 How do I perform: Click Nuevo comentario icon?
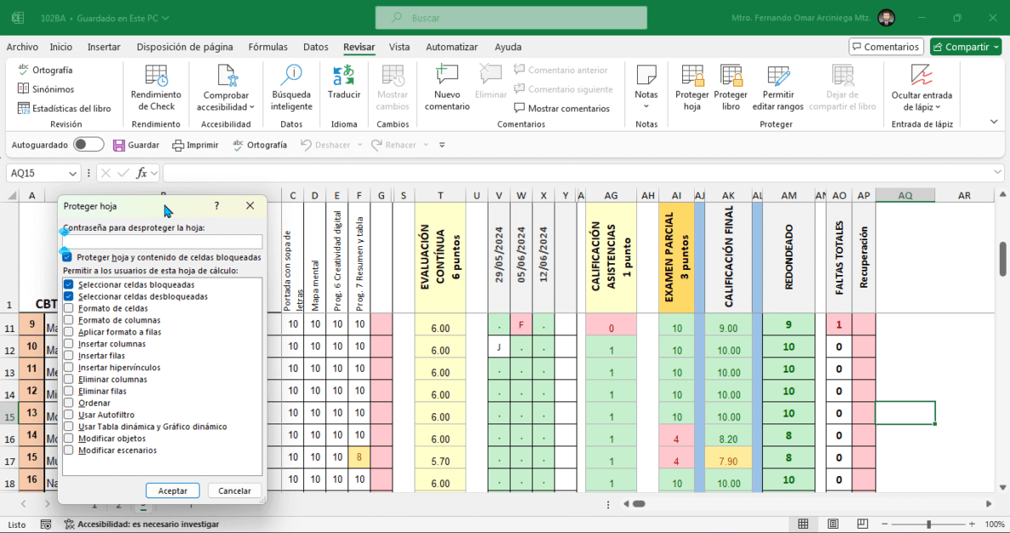[447, 83]
